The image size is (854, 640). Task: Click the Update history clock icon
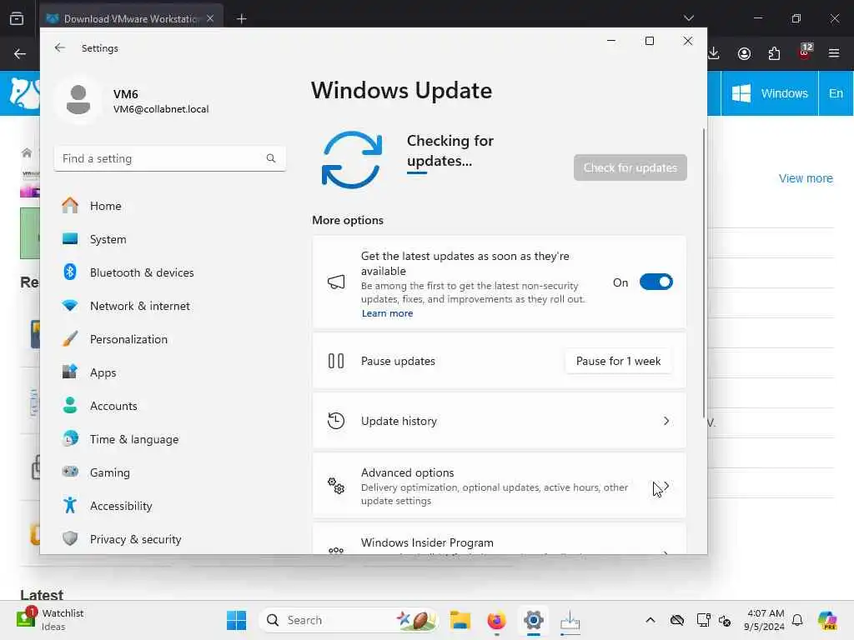(x=336, y=421)
